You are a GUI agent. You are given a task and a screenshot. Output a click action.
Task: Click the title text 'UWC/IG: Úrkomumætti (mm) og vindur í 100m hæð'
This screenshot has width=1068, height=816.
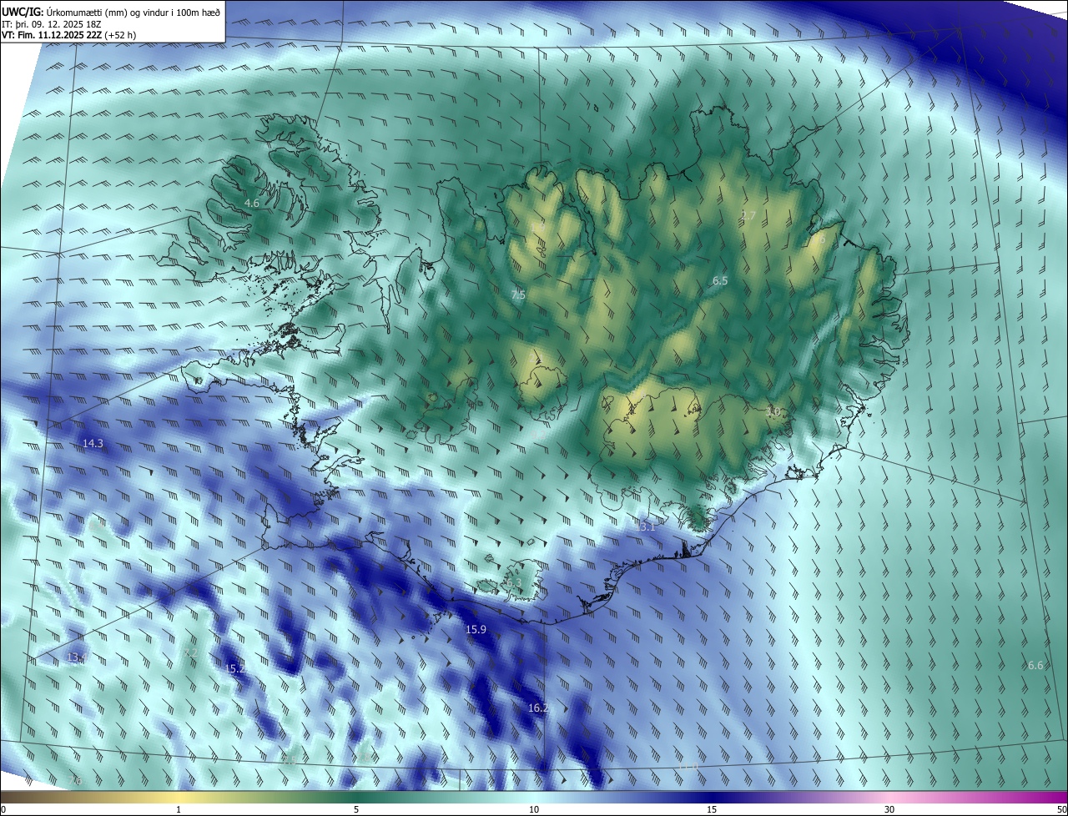pyautogui.click(x=111, y=12)
